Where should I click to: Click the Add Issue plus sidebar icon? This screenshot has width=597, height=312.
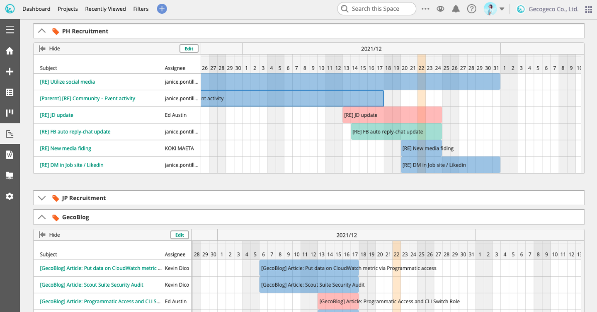coord(10,72)
